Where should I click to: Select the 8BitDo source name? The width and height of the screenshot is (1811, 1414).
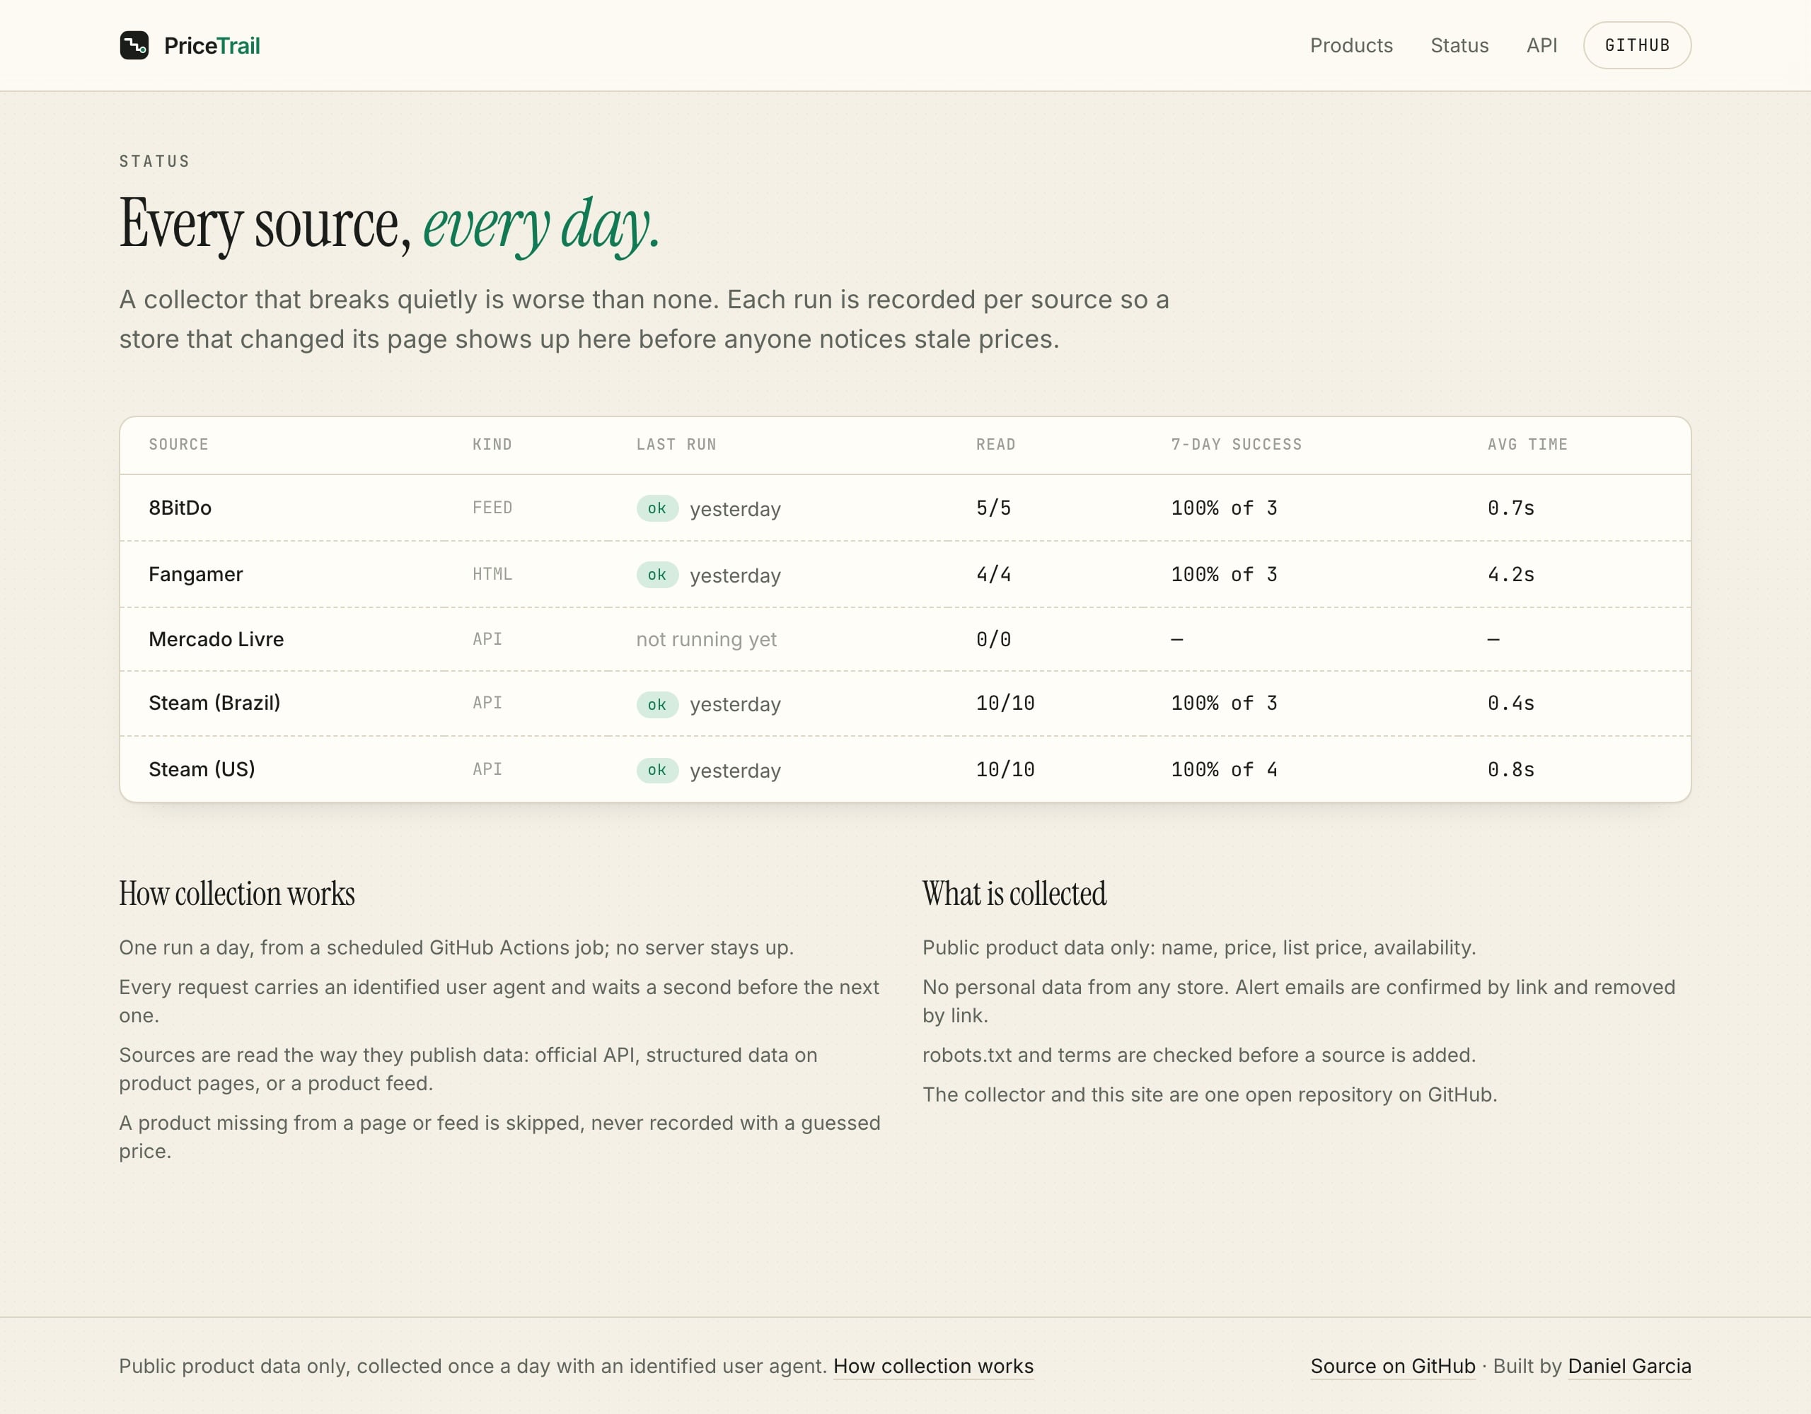[180, 508]
